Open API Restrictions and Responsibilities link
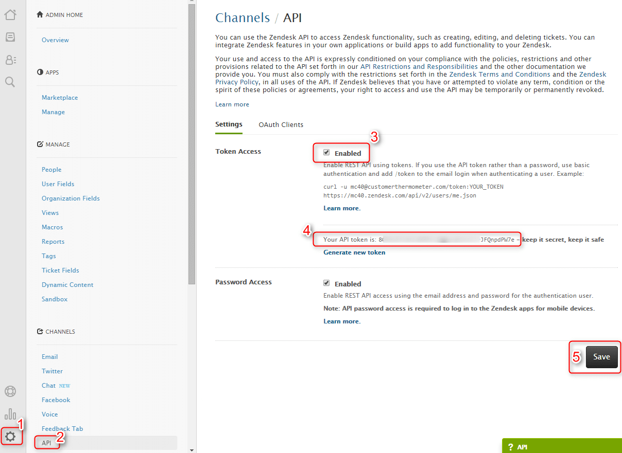 pos(419,67)
